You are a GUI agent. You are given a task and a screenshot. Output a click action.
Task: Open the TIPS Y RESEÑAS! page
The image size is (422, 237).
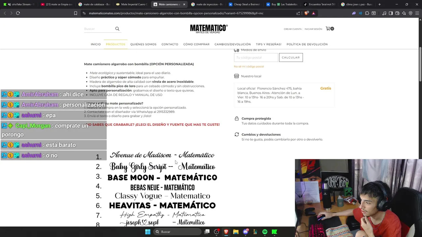269,44
